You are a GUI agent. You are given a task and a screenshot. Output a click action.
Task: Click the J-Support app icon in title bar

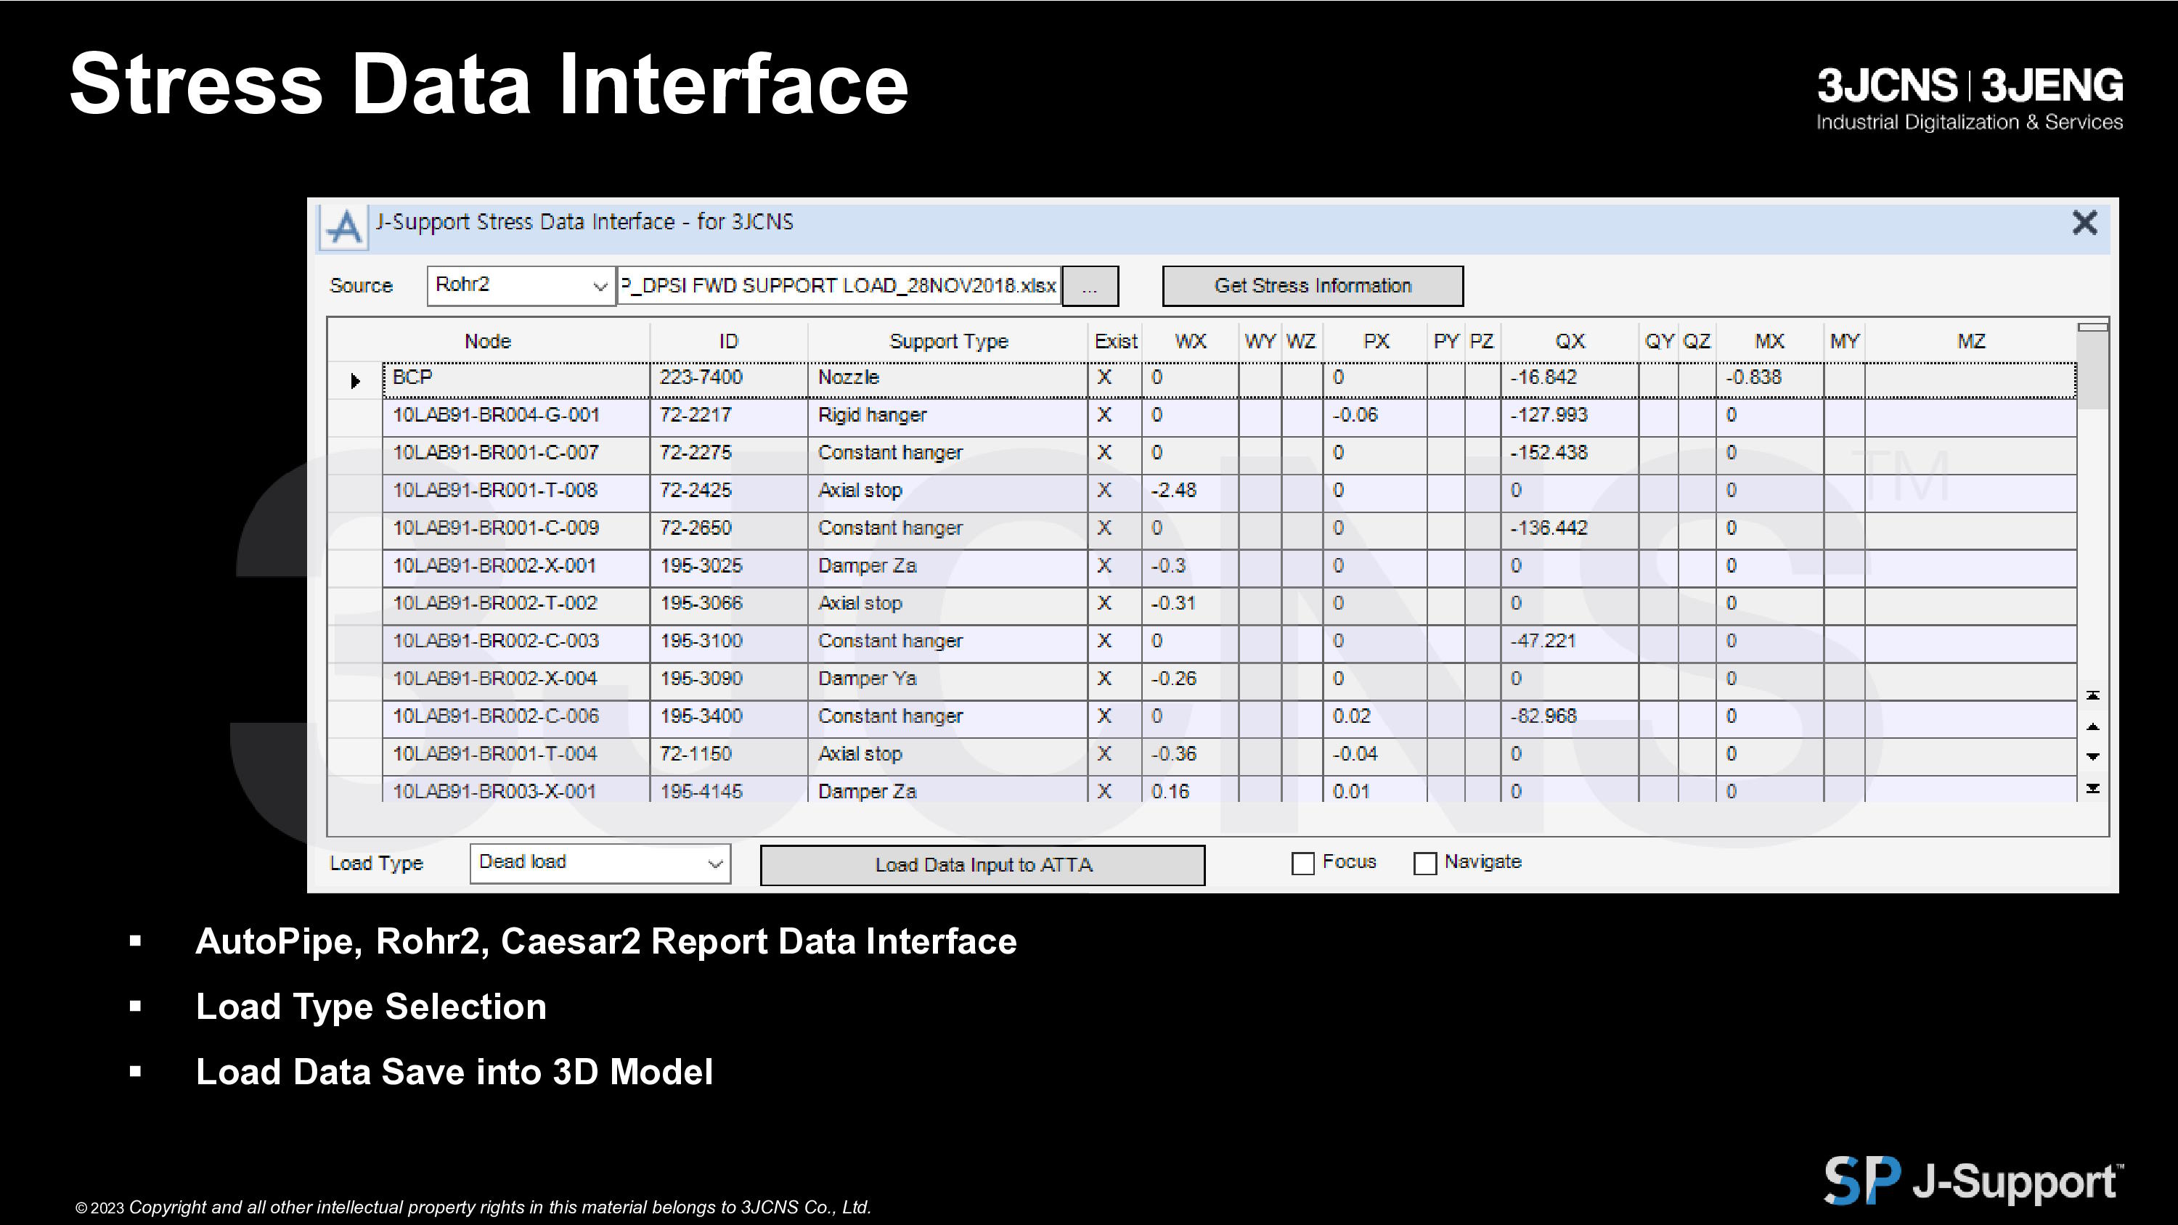[x=343, y=226]
